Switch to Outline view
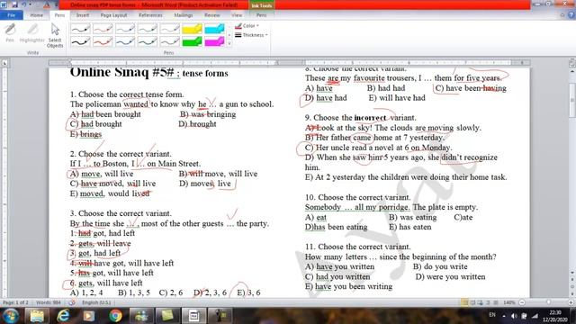Screen dimensions: 576x324 click(x=488, y=302)
